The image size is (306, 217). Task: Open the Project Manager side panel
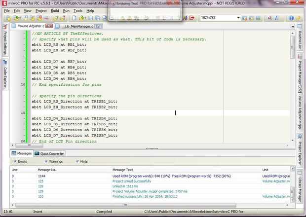(x=300, y=92)
